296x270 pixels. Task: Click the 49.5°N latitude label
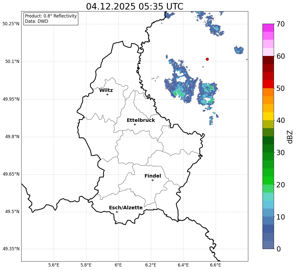[x=12, y=212]
